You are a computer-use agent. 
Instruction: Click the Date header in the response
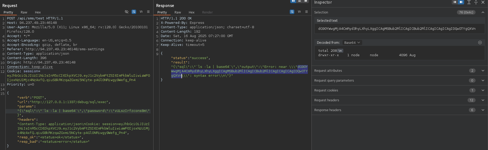click(x=197, y=36)
